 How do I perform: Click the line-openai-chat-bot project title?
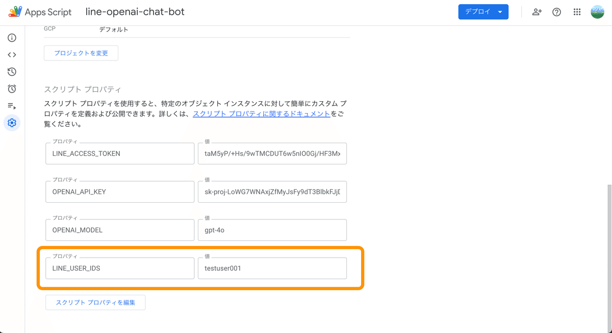[x=135, y=12]
